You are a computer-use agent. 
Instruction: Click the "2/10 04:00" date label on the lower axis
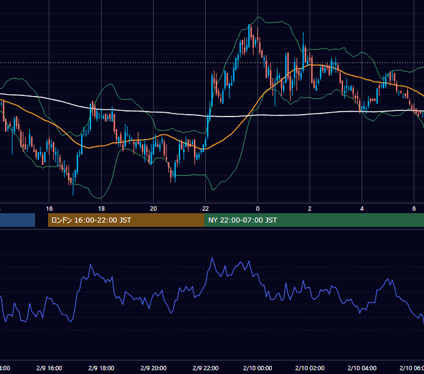(x=362, y=368)
